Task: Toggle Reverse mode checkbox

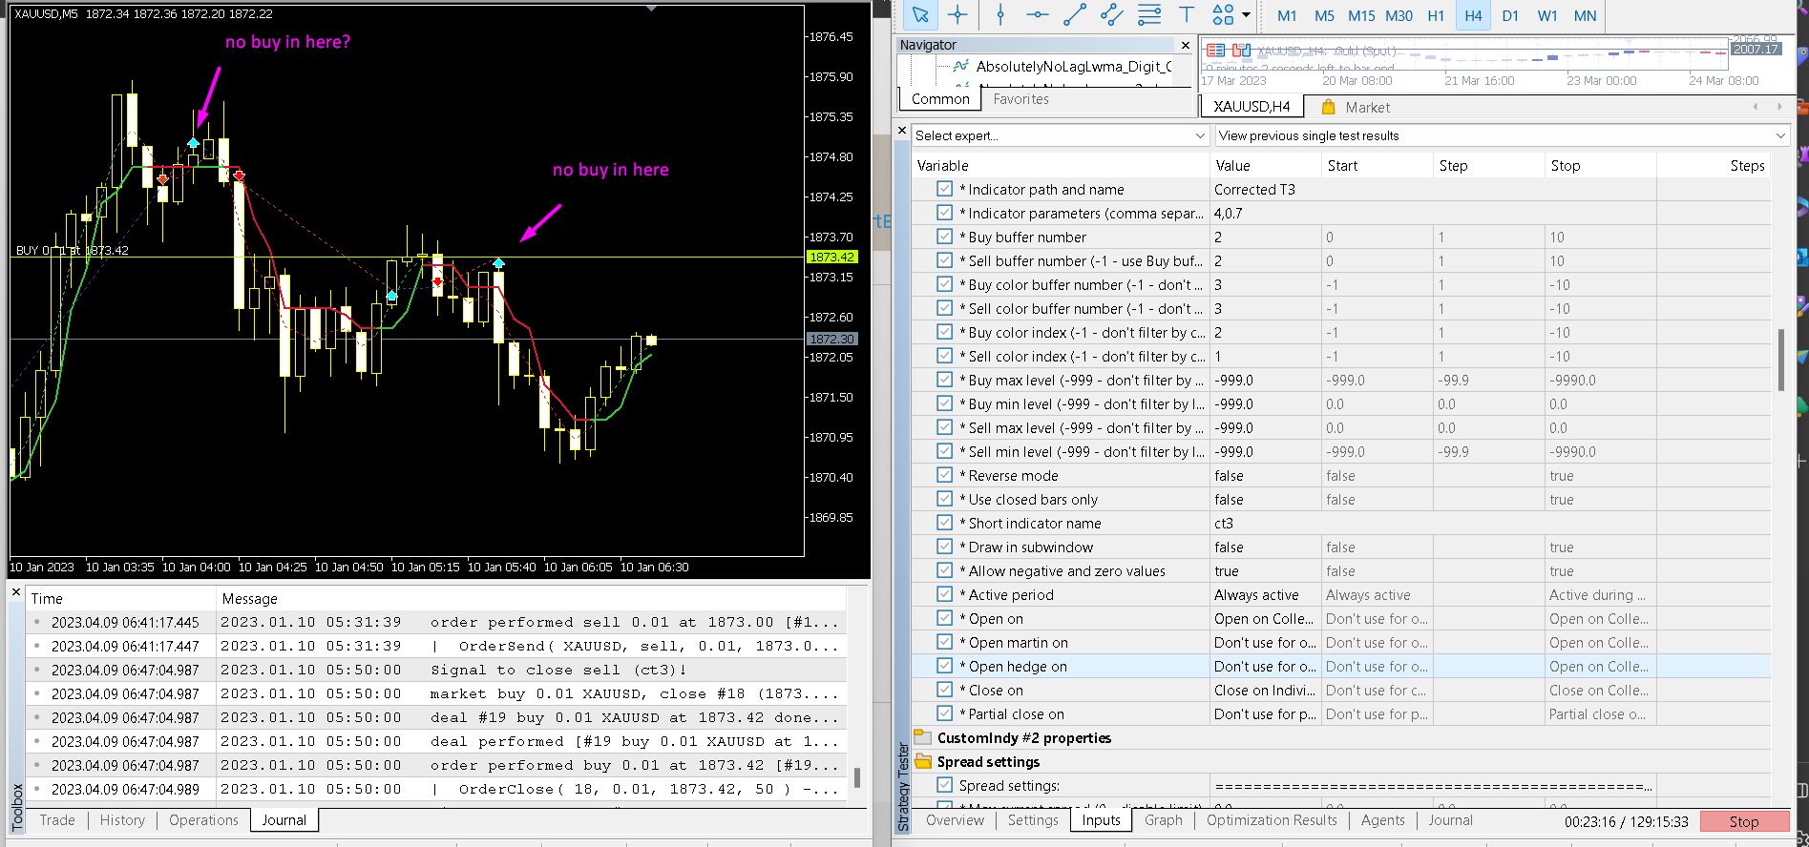Action: [x=944, y=475]
